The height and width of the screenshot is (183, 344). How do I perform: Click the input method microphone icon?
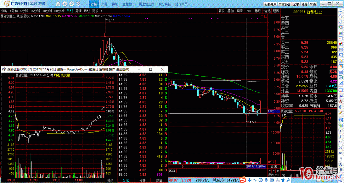266,180
